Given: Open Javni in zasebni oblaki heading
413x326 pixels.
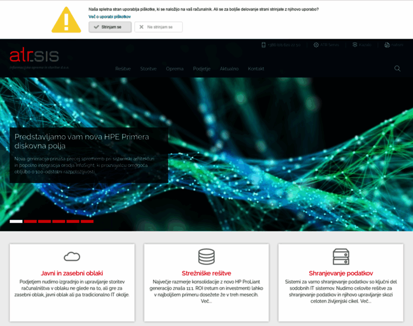Looking at the screenshot, I should click(72, 273).
